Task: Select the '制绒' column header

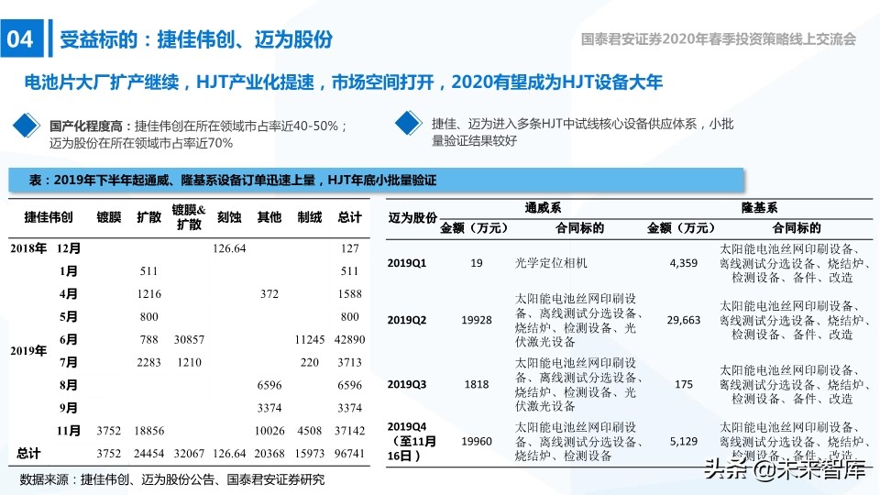Action: pos(310,217)
